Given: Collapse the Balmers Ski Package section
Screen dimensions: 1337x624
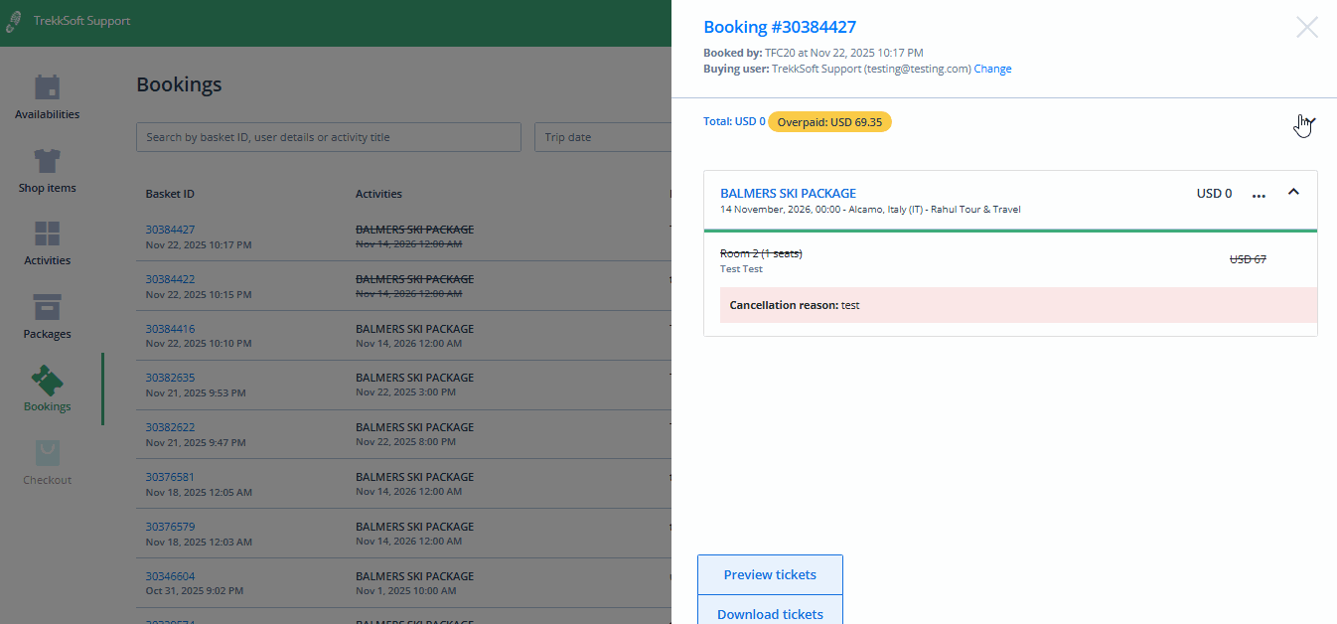Looking at the screenshot, I should [1293, 193].
